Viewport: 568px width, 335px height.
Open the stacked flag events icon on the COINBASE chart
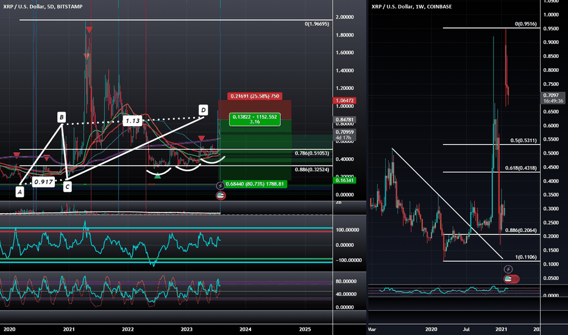tap(511, 279)
